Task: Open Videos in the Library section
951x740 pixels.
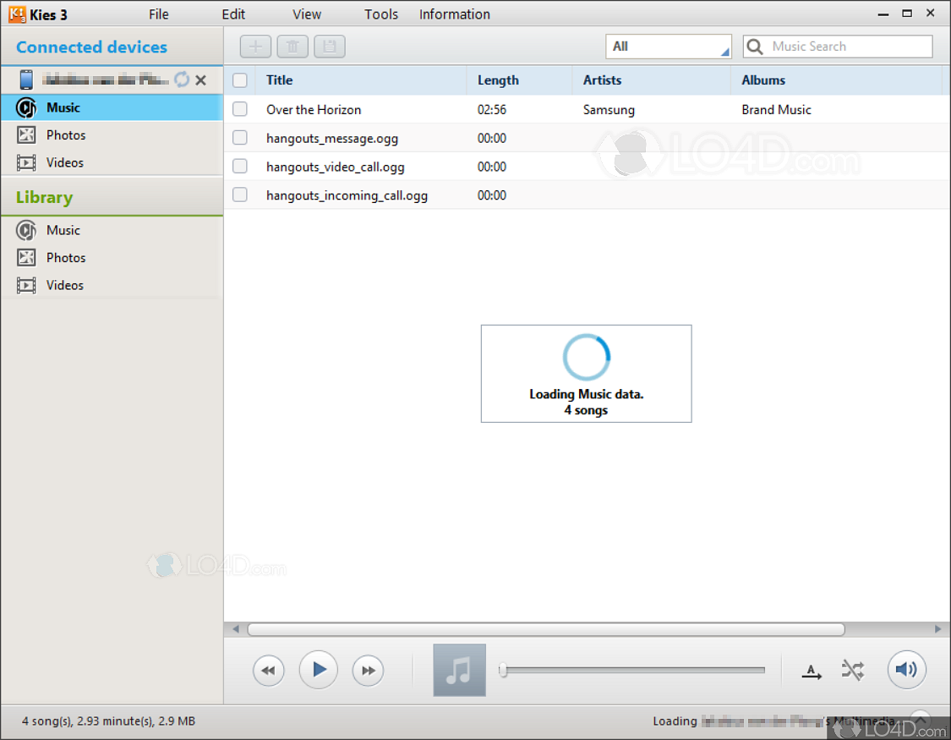Action: point(112,285)
